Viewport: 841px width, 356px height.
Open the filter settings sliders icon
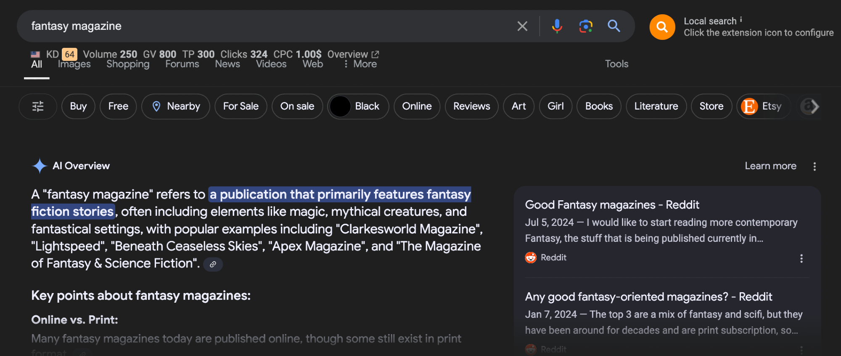[x=38, y=106]
